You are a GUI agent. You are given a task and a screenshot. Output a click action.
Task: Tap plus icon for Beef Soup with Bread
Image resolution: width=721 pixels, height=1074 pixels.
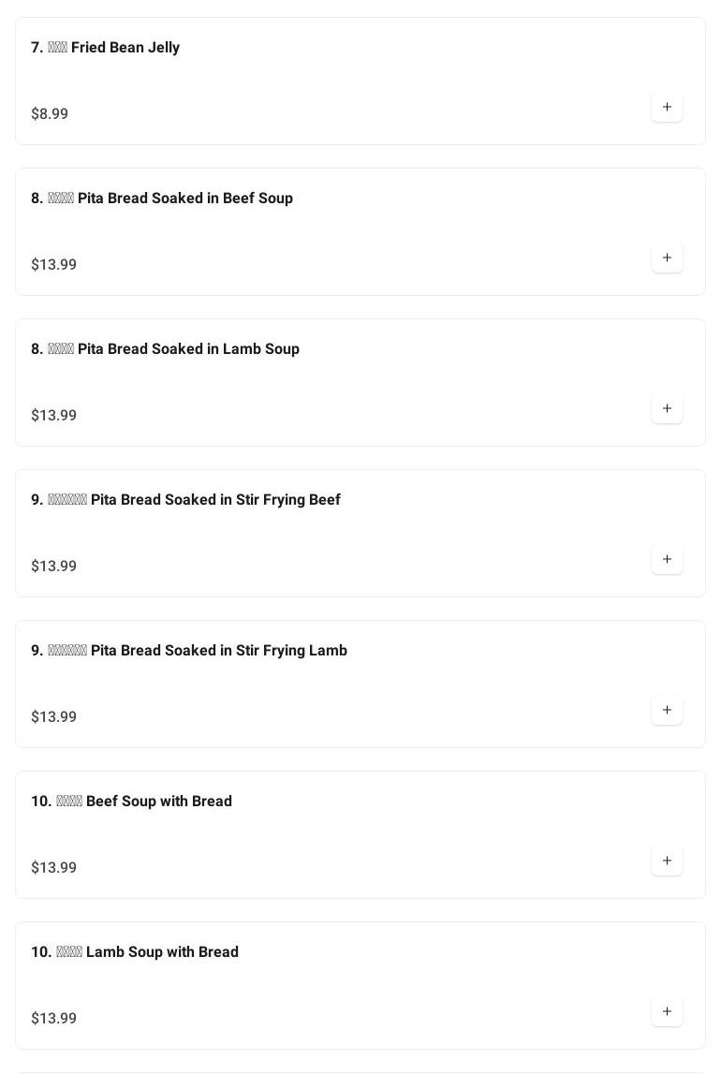pyautogui.click(x=667, y=861)
